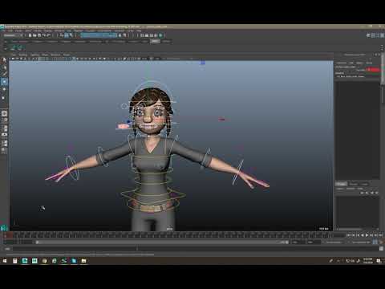Click the Save Scene icon

tap(39, 35)
